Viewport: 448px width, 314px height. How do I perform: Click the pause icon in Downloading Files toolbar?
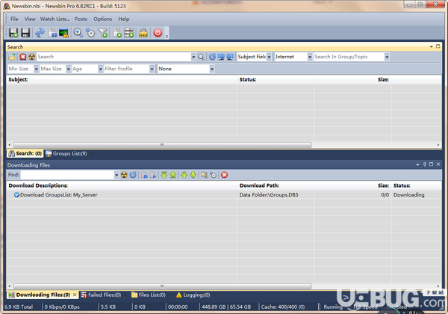[145, 175]
